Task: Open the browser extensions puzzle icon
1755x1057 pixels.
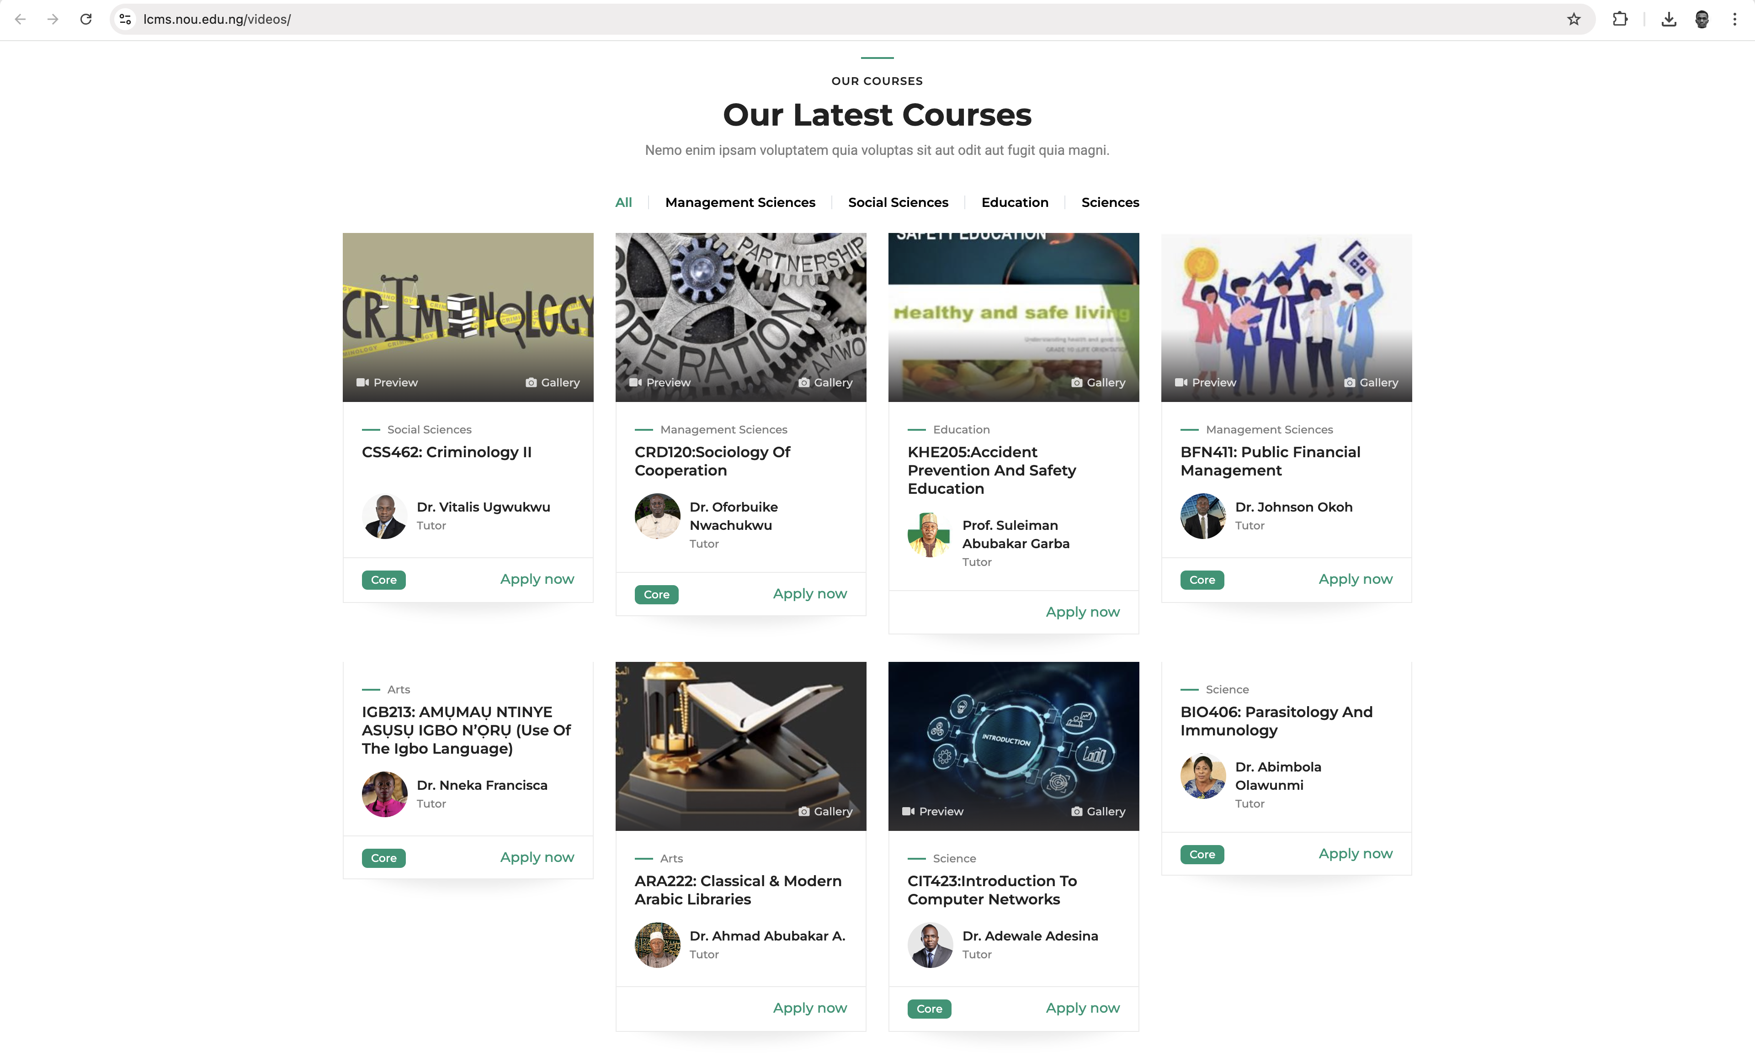Action: pyautogui.click(x=1620, y=19)
